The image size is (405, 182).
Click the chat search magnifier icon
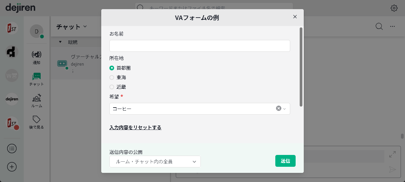379,27
